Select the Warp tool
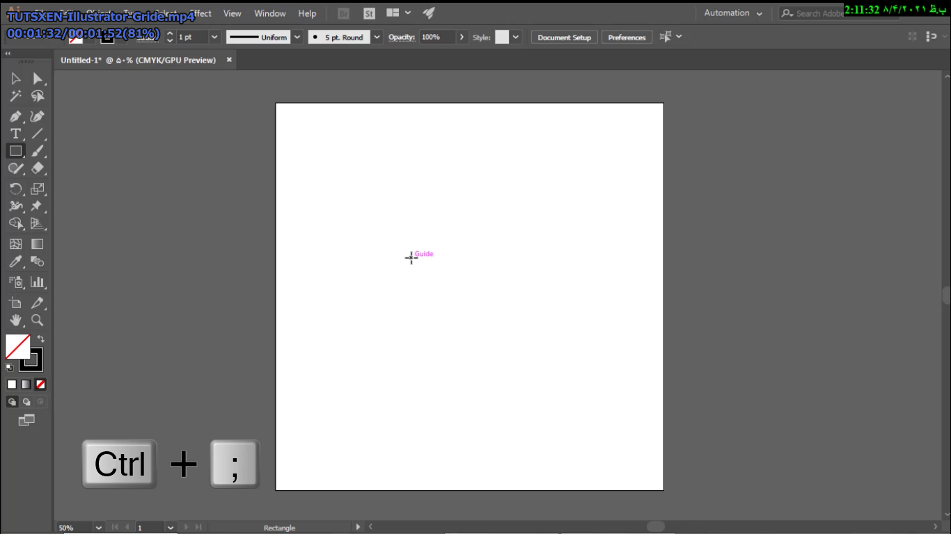Viewport: 951px width, 534px height. 15,207
